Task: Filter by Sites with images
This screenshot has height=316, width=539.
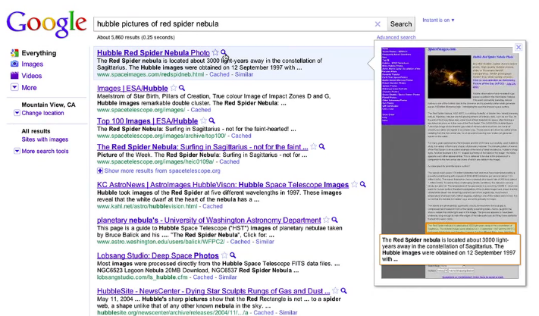Action: 45,139
